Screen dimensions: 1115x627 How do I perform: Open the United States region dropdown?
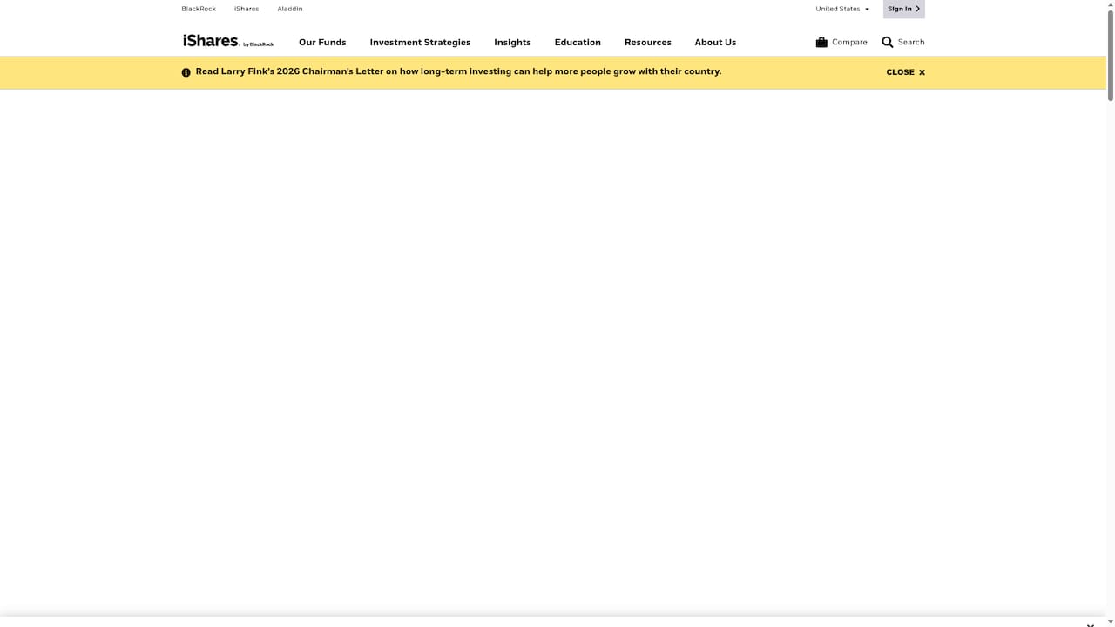(841, 8)
